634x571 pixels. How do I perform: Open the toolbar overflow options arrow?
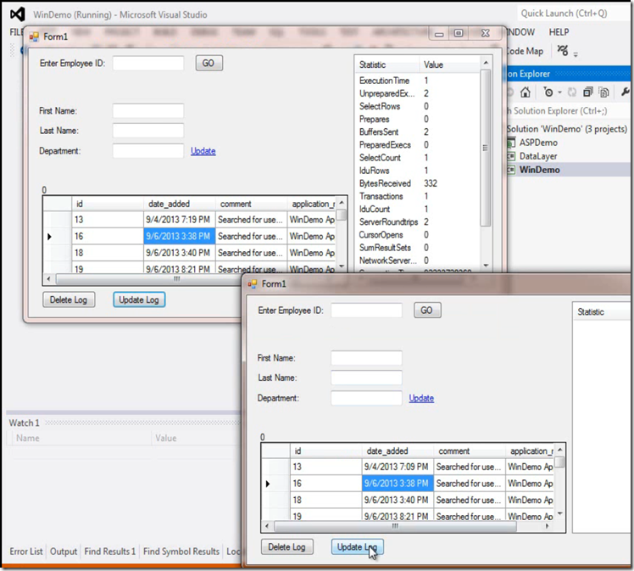(x=576, y=53)
